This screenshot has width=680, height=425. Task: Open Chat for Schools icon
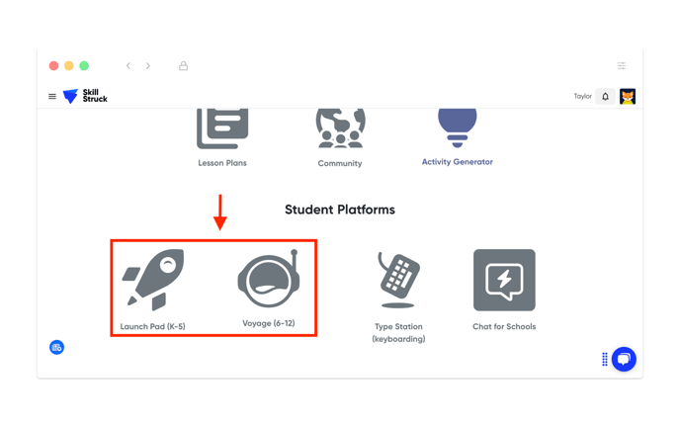click(504, 280)
